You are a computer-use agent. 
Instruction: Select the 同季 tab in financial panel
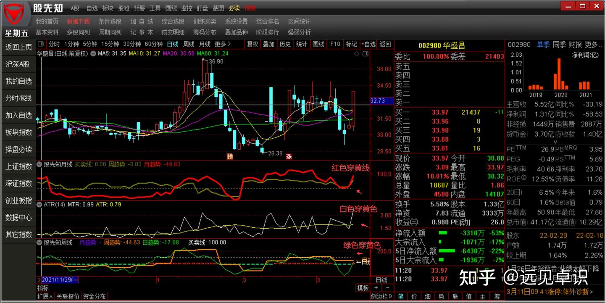[559, 44]
